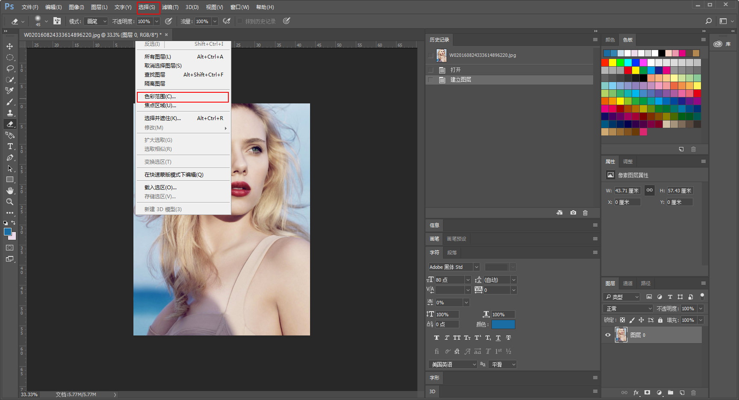Toggle the width-height link in Properties
This screenshot has height=400, width=739.
650,191
